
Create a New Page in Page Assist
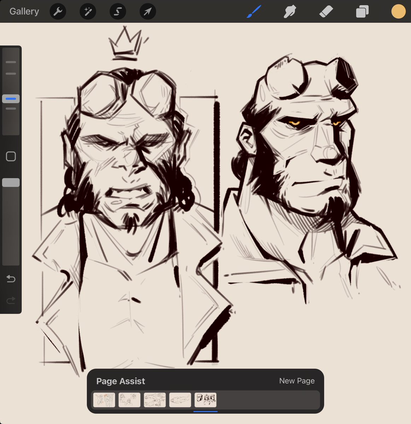pyautogui.click(x=297, y=381)
